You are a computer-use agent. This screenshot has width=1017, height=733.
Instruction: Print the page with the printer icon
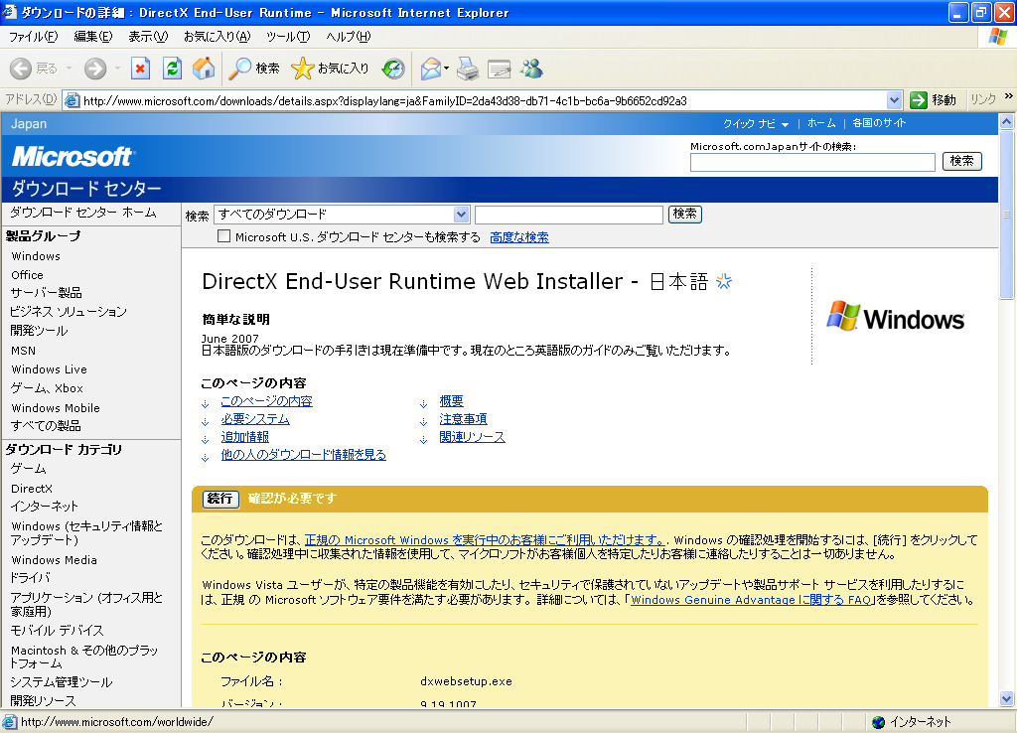coord(467,69)
